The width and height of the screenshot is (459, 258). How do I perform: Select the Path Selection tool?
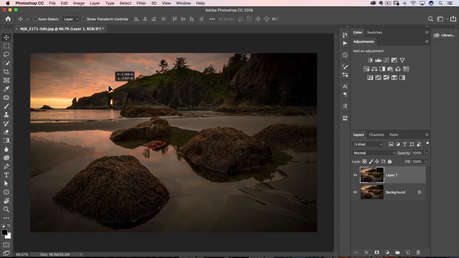coord(6,184)
